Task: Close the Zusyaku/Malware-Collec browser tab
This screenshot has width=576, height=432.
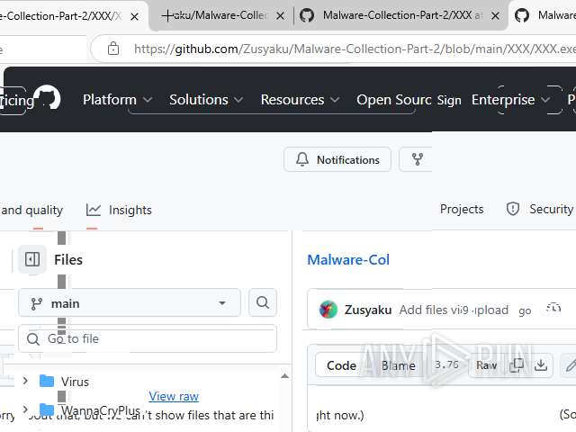Action: [280, 16]
